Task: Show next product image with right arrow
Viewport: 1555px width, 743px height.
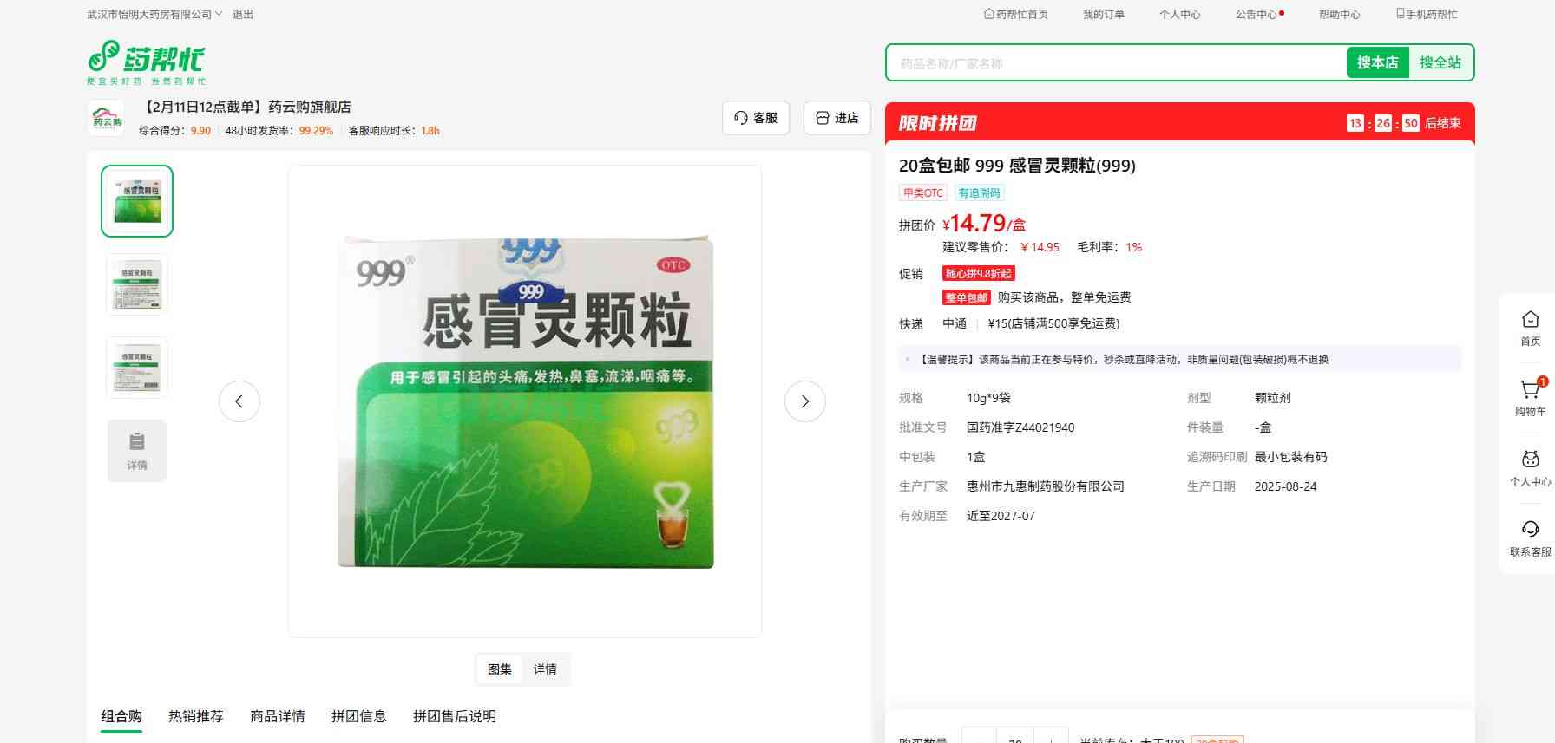Action: [804, 401]
